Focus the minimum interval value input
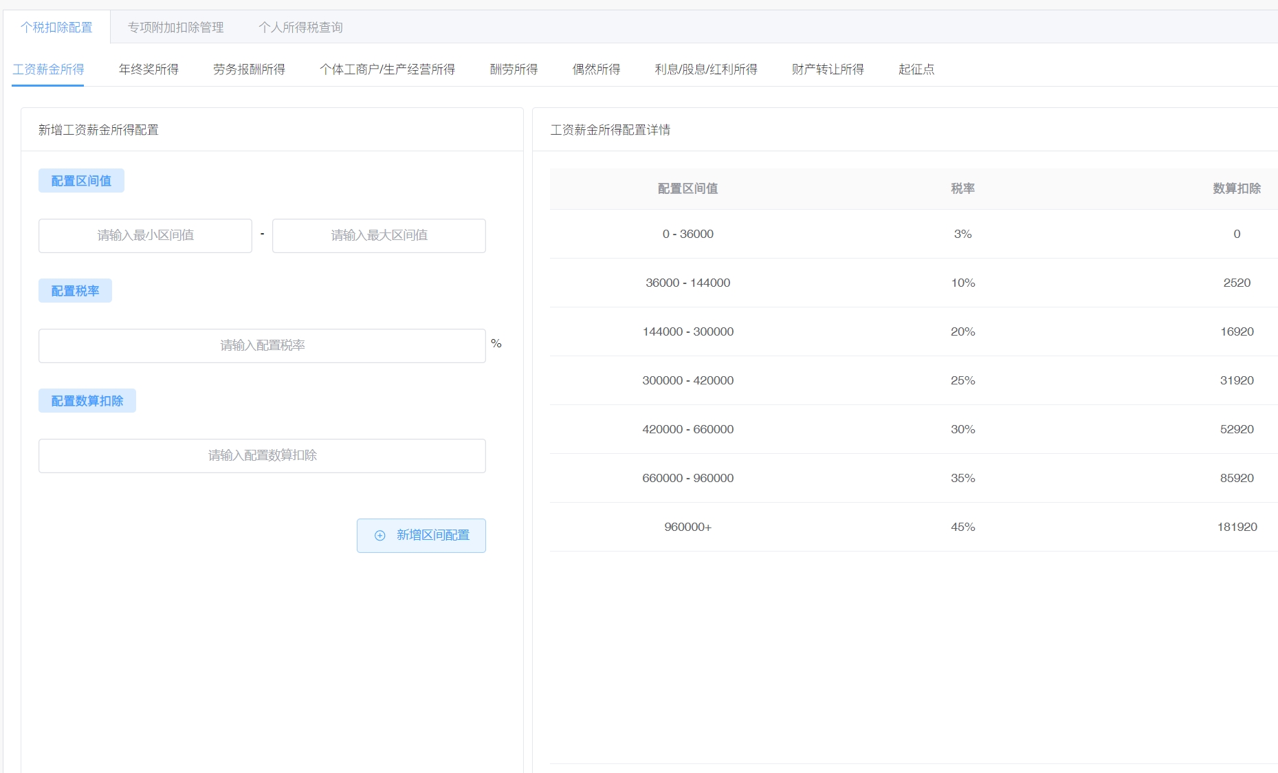This screenshot has height=773, width=1278. click(145, 236)
